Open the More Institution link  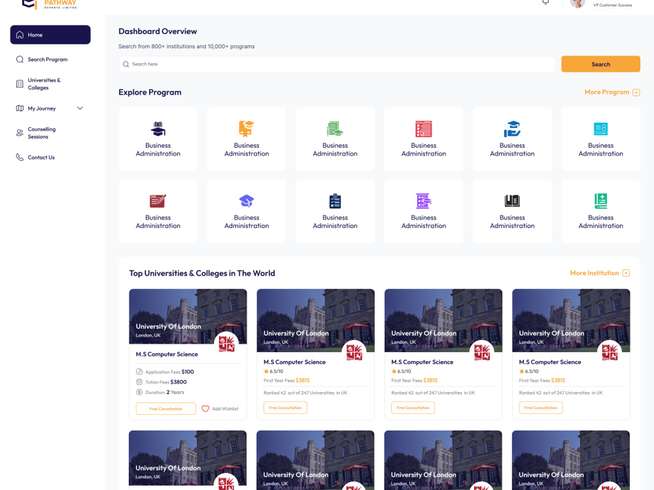594,273
